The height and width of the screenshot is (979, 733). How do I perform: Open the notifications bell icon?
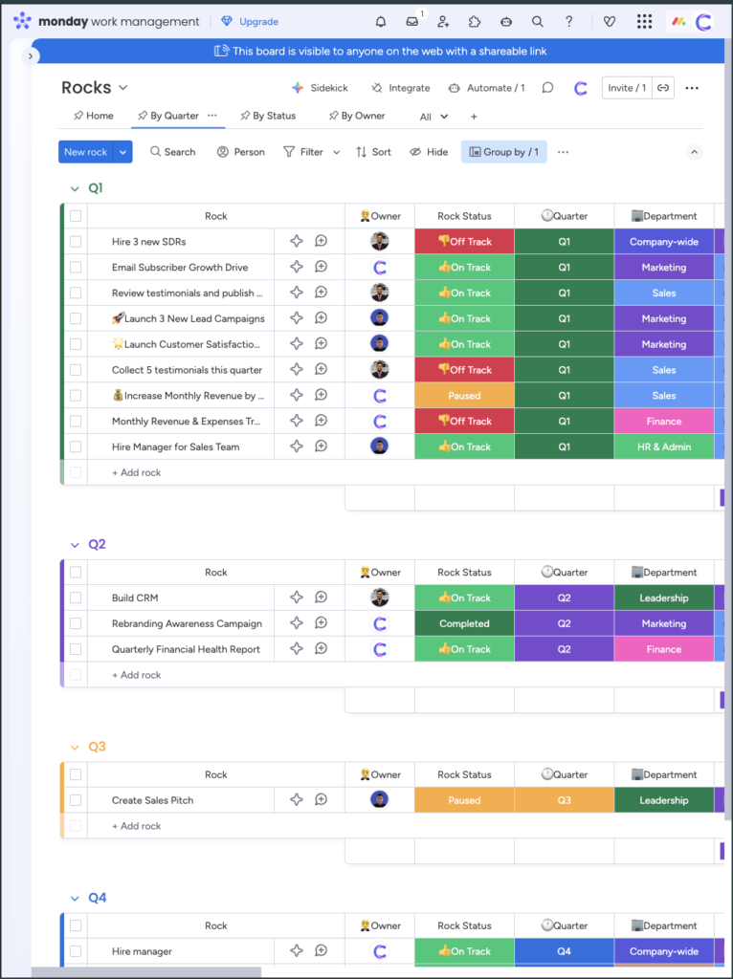(x=381, y=21)
